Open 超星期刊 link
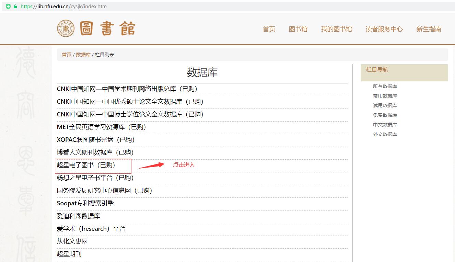This screenshot has width=455, height=262. pos(69,254)
